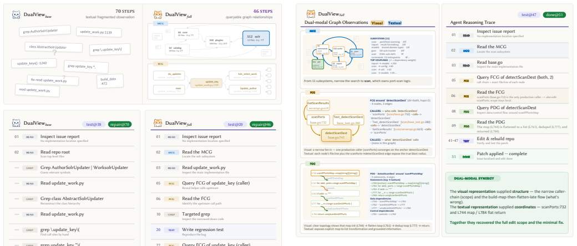This screenshot has width=577, height=246.
Task: Click the DualView base cat icon top-left
Action: point(16,15)
